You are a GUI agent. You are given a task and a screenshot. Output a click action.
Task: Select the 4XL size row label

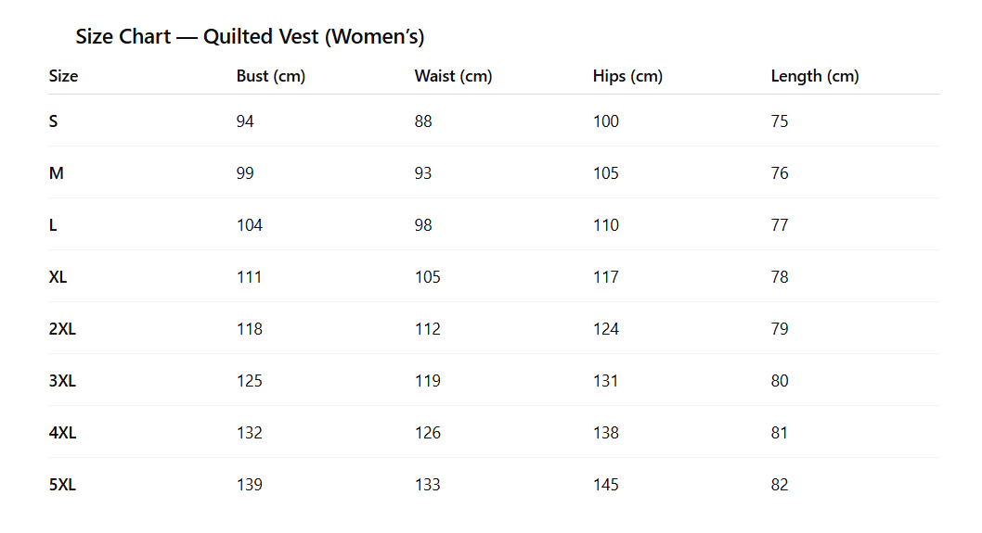[62, 433]
